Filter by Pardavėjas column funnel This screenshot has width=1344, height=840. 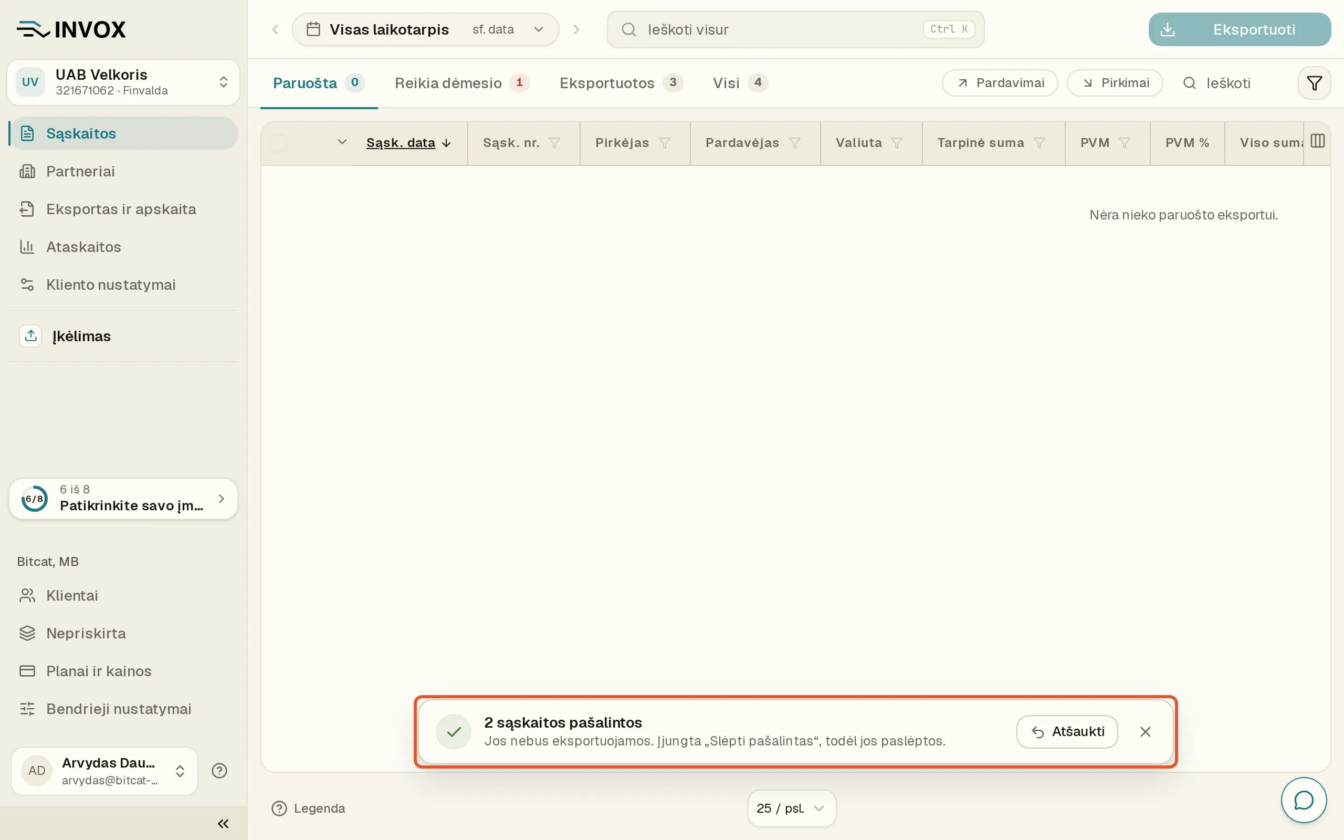pyautogui.click(x=795, y=143)
